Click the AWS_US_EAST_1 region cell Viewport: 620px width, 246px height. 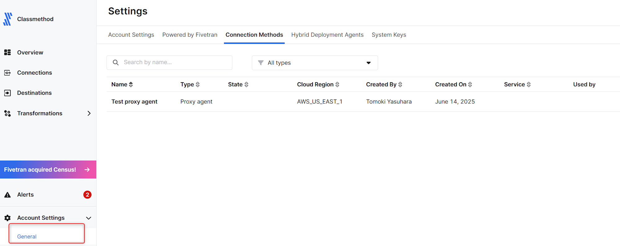pos(320,101)
